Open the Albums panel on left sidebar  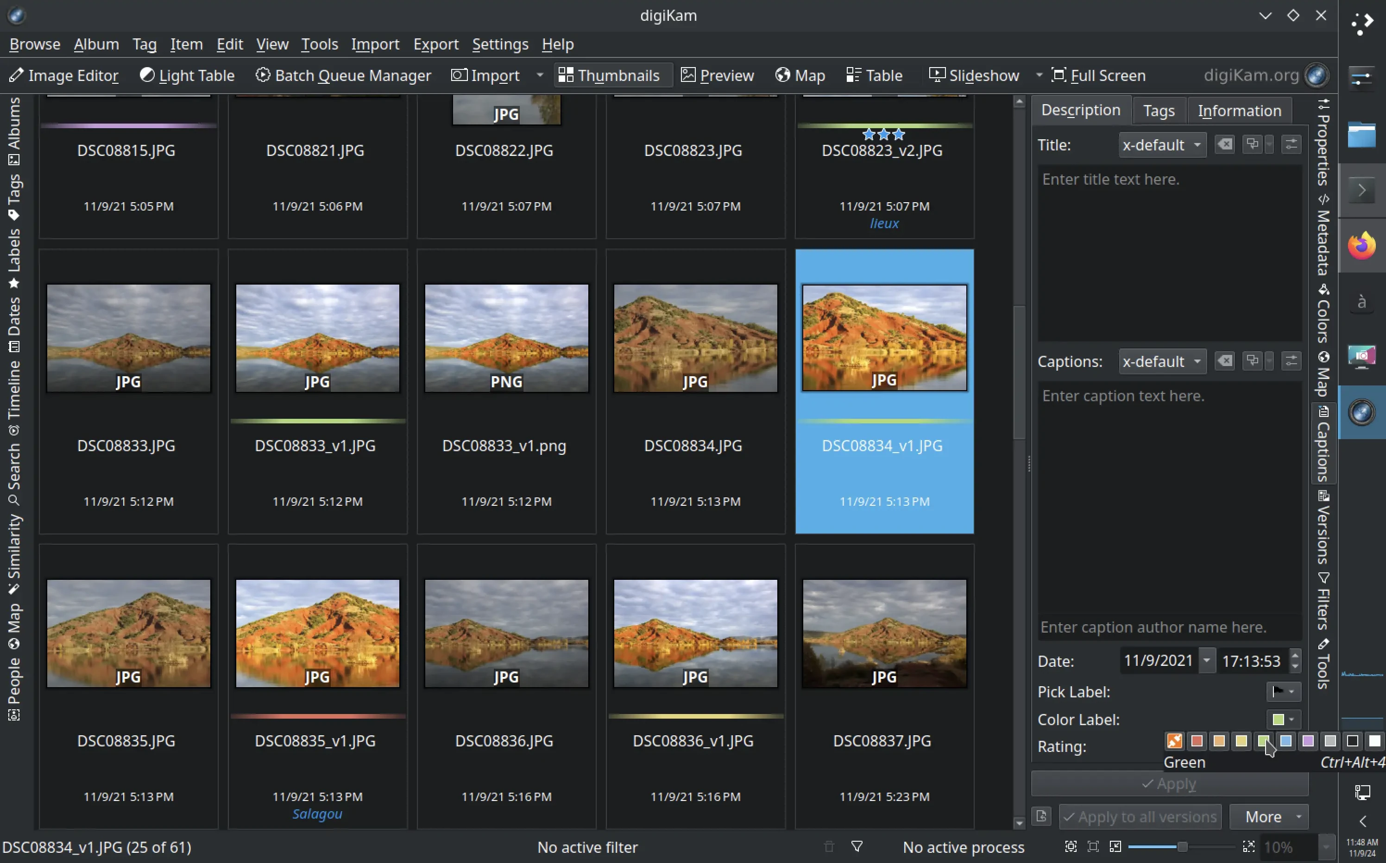click(x=14, y=123)
